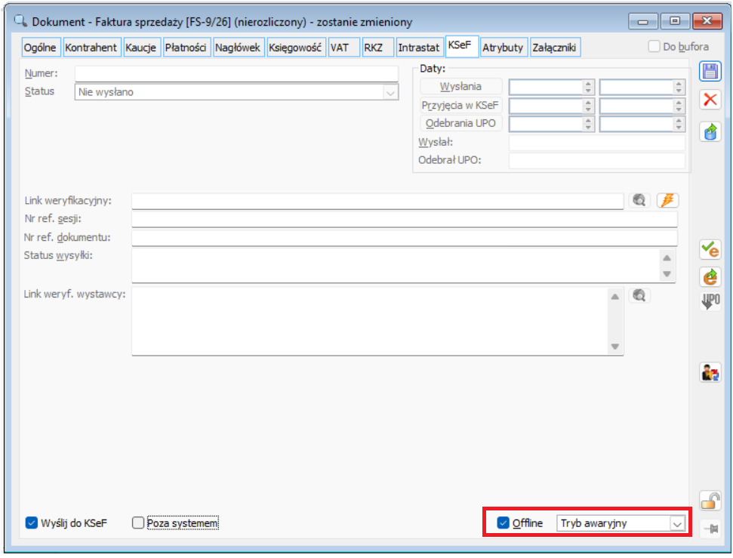Click the red X cancel icon
Viewport: 733px width, 558px height.
click(x=710, y=99)
